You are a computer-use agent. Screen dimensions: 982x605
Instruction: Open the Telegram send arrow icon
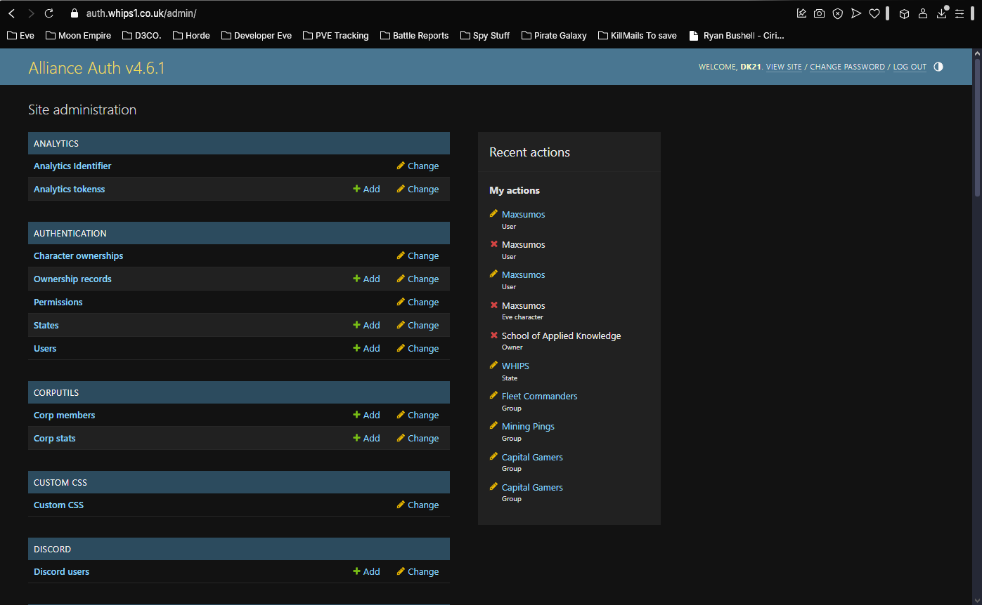click(855, 13)
